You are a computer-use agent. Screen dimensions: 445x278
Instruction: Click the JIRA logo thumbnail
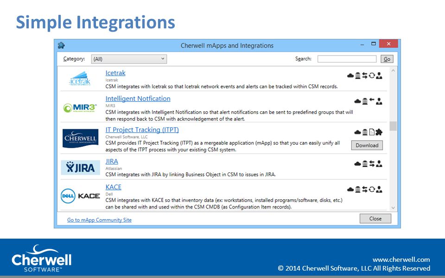(x=80, y=167)
